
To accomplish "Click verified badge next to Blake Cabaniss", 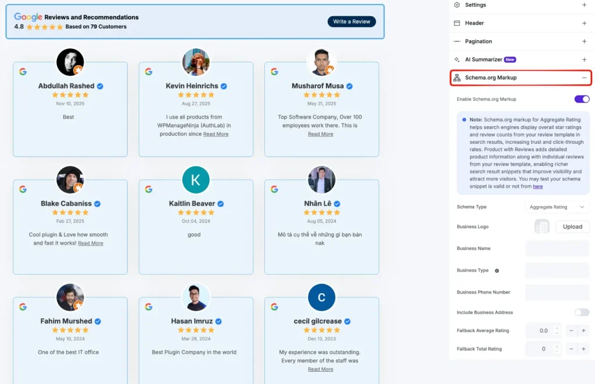I will pyautogui.click(x=98, y=204).
